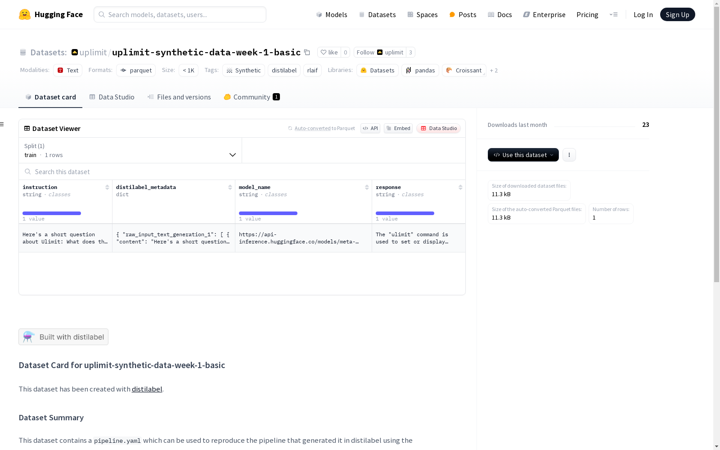Focus the search models and datasets field
Screen dimensions: 720x450
(180, 14)
